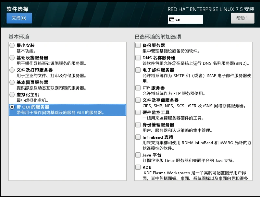
Task: Click the 软件选择 page title
Action: (18, 9)
